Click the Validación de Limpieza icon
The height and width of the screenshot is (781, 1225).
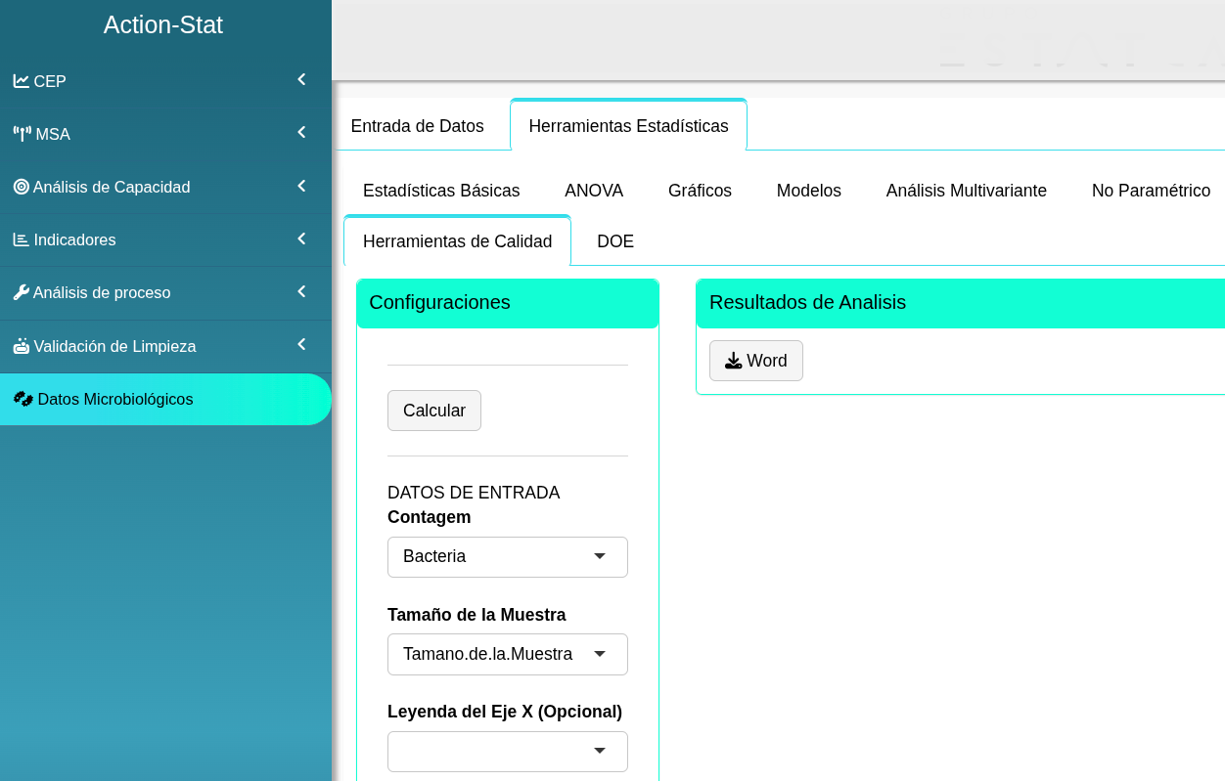click(x=22, y=346)
